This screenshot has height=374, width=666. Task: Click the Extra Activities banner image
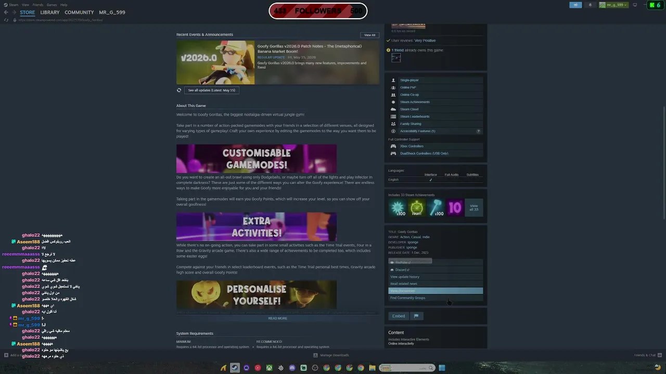tap(257, 227)
